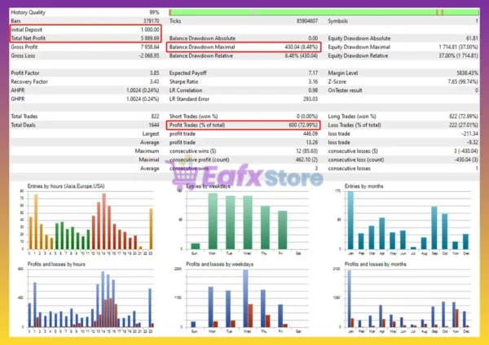Open the Entries by months chart
489x345 pixels.
404,220
